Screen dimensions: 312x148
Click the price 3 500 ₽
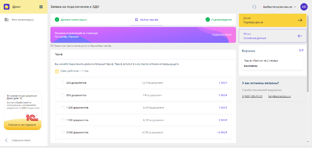(223, 95)
